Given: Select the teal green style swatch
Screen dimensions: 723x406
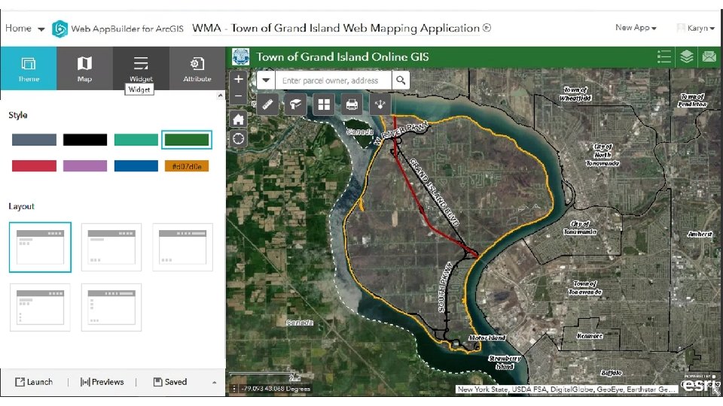Looking at the screenshot, I should coord(136,140).
